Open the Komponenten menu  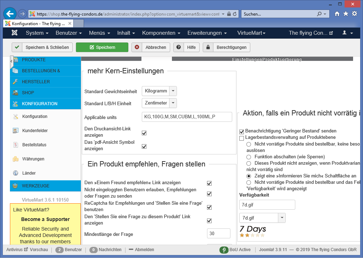pyautogui.click(x=161, y=33)
